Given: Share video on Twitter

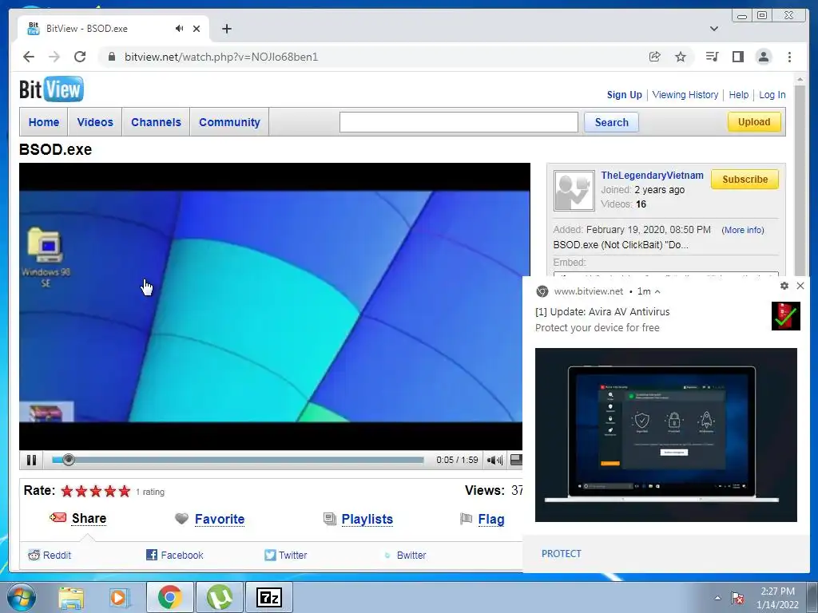Looking at the screenshot, I should (x=286, y=556).
